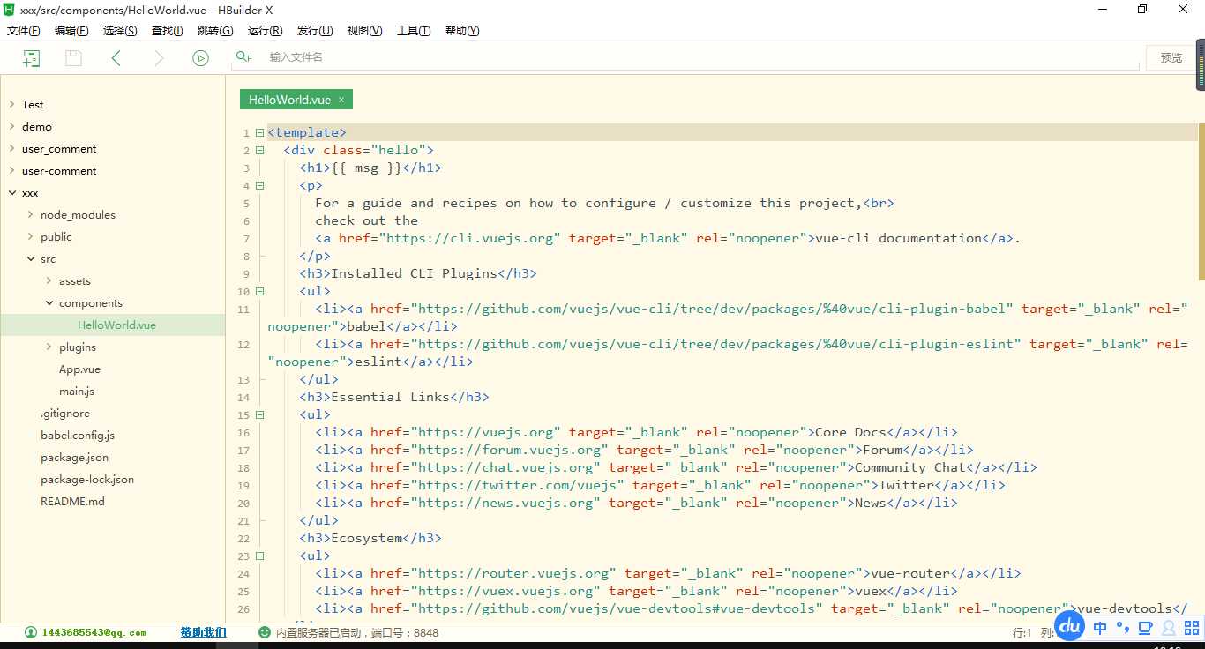Open .gitignore in the file tree
The height and width of the screenshot is (649, 1205).
pos(65,413)
